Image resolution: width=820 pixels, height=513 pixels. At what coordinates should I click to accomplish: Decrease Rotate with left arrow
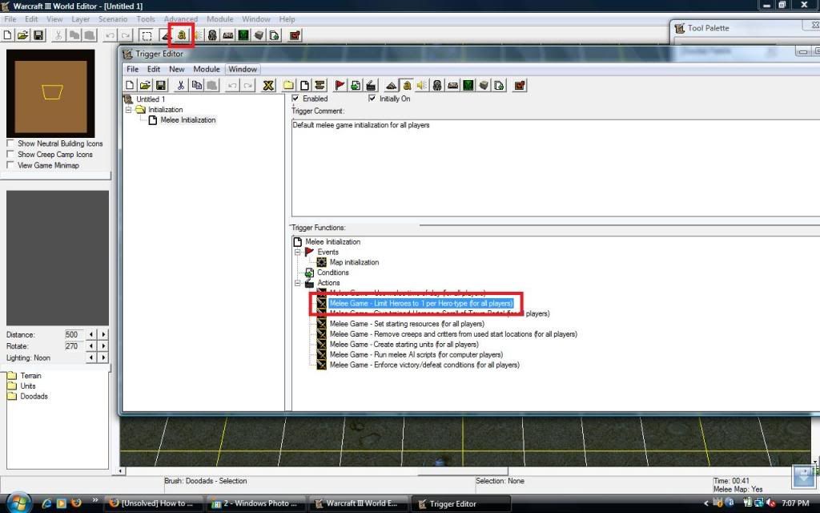pyautogui.click(x=91, y=346)
